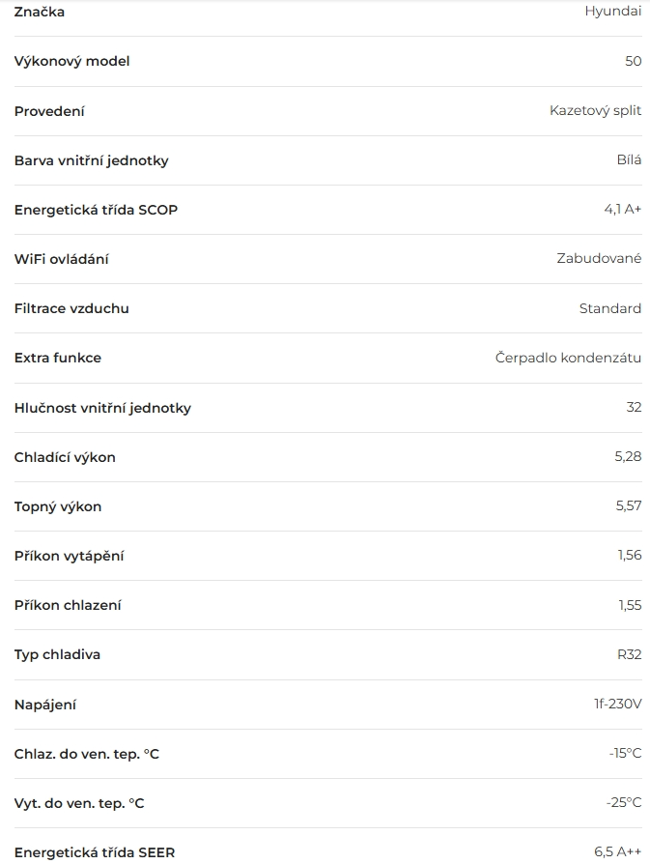This screenshot has width=650, height=864.
Task: Select the Příkon chlazení label
Action: 67,605
